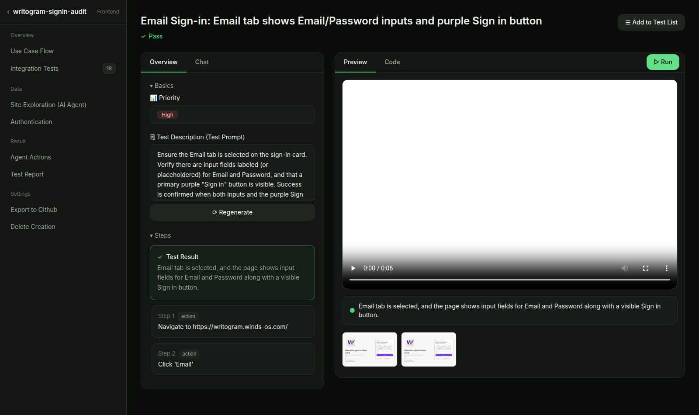Viewport: 699px width, 415px height.
Task: Collapse the Basics section
Action: click(x=162, y=86)
